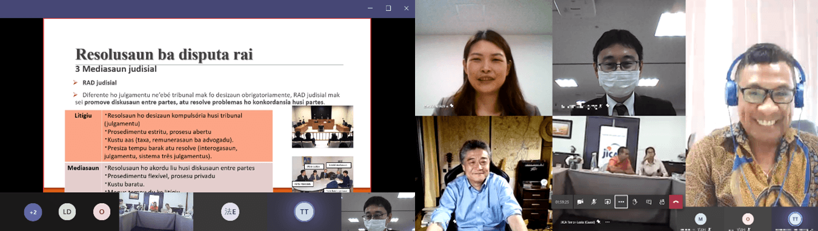The height and width of the screenshot is (231, 818).
Task: Open the masked man's small video thumbnail
Action: 378,212
